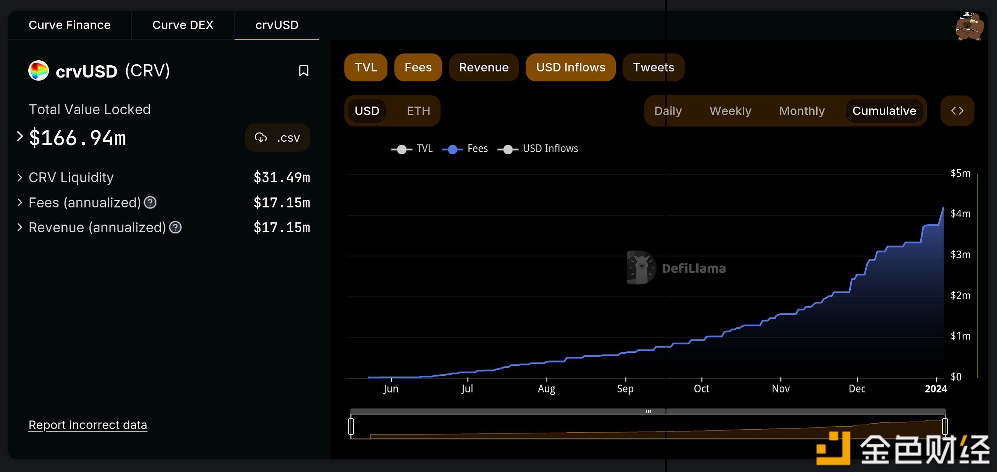Switch to the Curve DEX tab
The height and width of the screenshot is (472, 997).
(x=183, y=25)
